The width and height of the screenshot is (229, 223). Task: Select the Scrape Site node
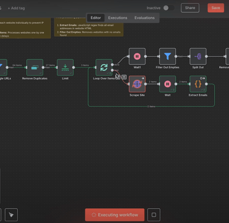(x=137, y=84)
